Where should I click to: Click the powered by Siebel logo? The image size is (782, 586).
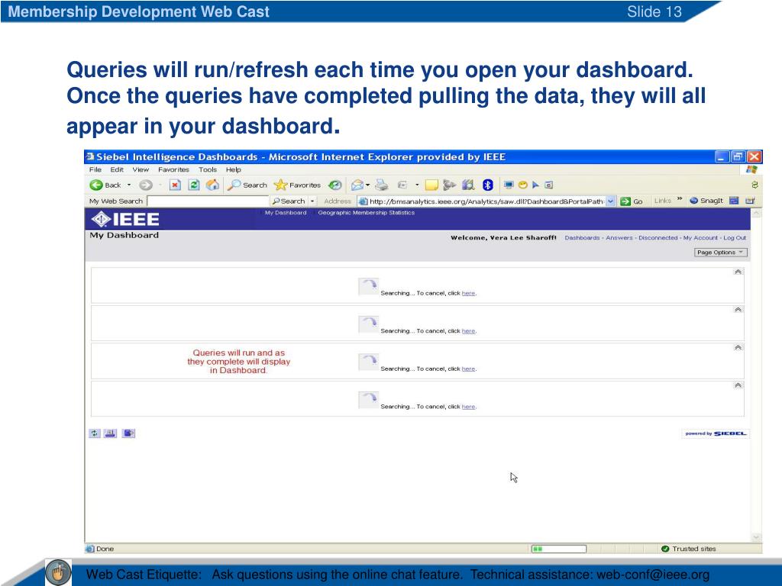pos(715,434)
